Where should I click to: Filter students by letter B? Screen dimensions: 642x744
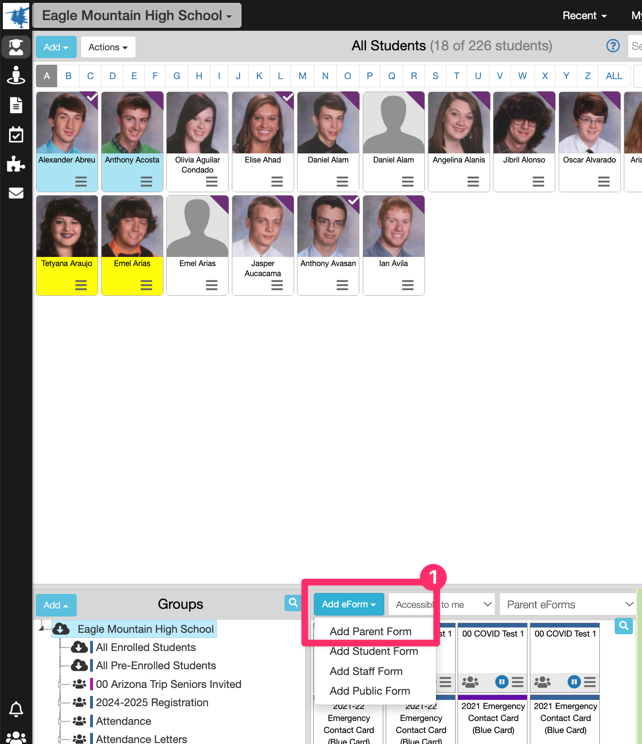click(x=69, y=76)
